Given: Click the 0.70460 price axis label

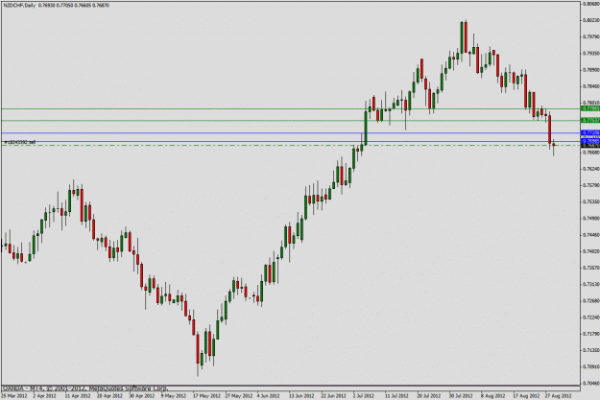Looking at the screenshot, I should [x=590, y=383].
